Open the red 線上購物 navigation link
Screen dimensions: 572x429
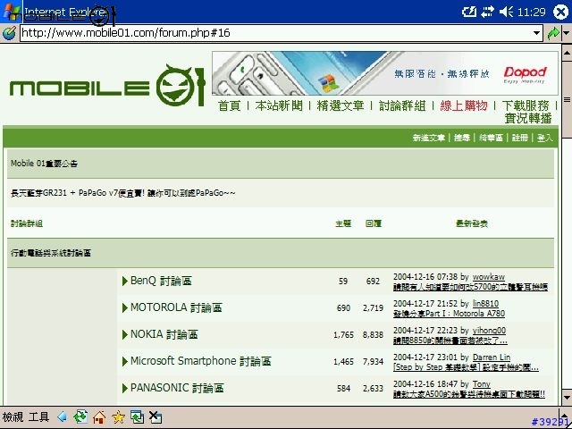pos(464,105)
